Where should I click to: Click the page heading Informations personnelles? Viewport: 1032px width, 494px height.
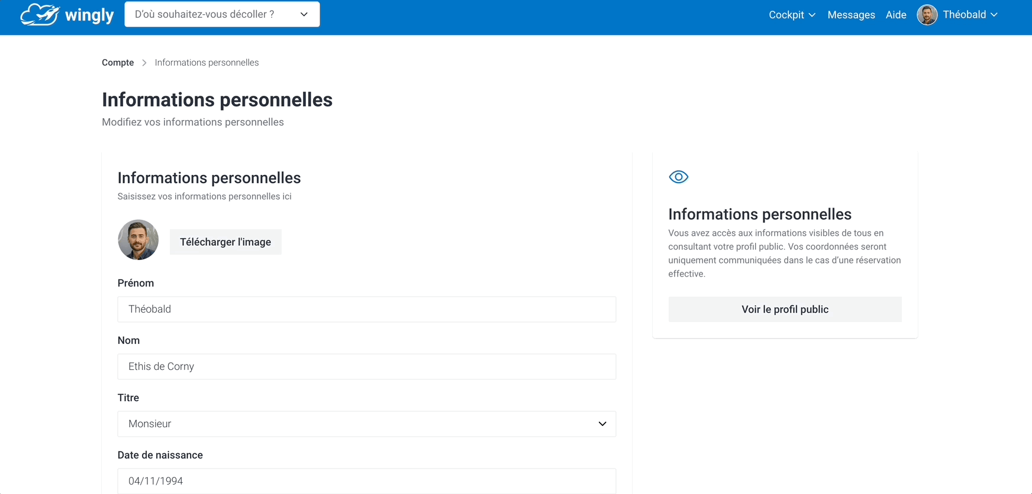click(217, 100)
